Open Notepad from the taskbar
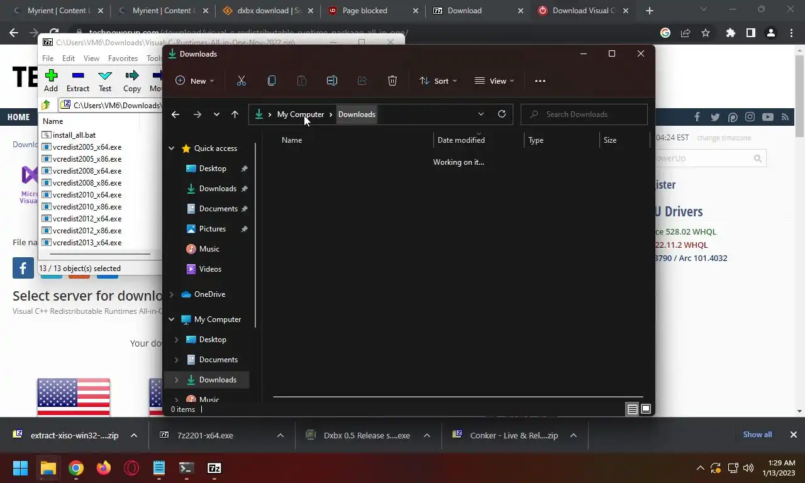 (x=159, y=468)
